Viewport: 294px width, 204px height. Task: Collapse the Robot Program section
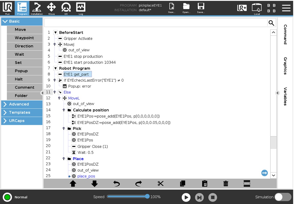(x=56, y=68)
